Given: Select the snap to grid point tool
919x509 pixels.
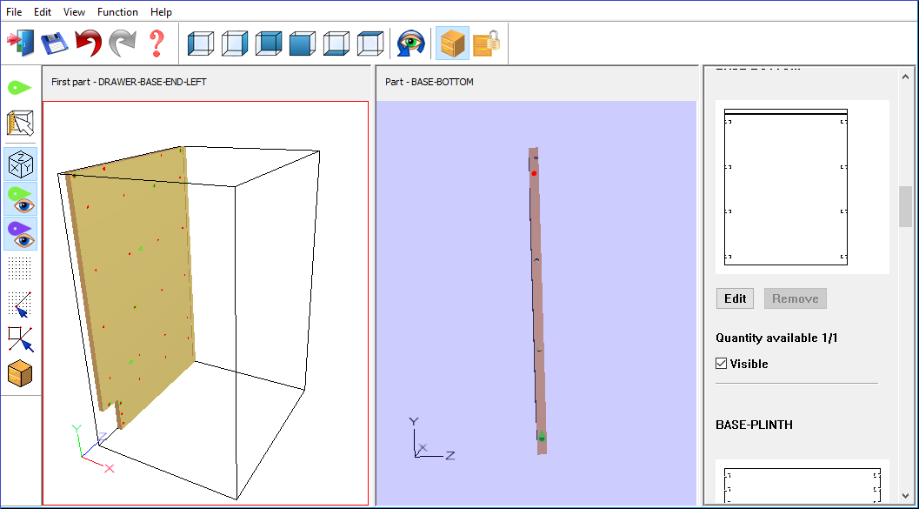Looking at the screenshot, I should click(x=21, y=304).
